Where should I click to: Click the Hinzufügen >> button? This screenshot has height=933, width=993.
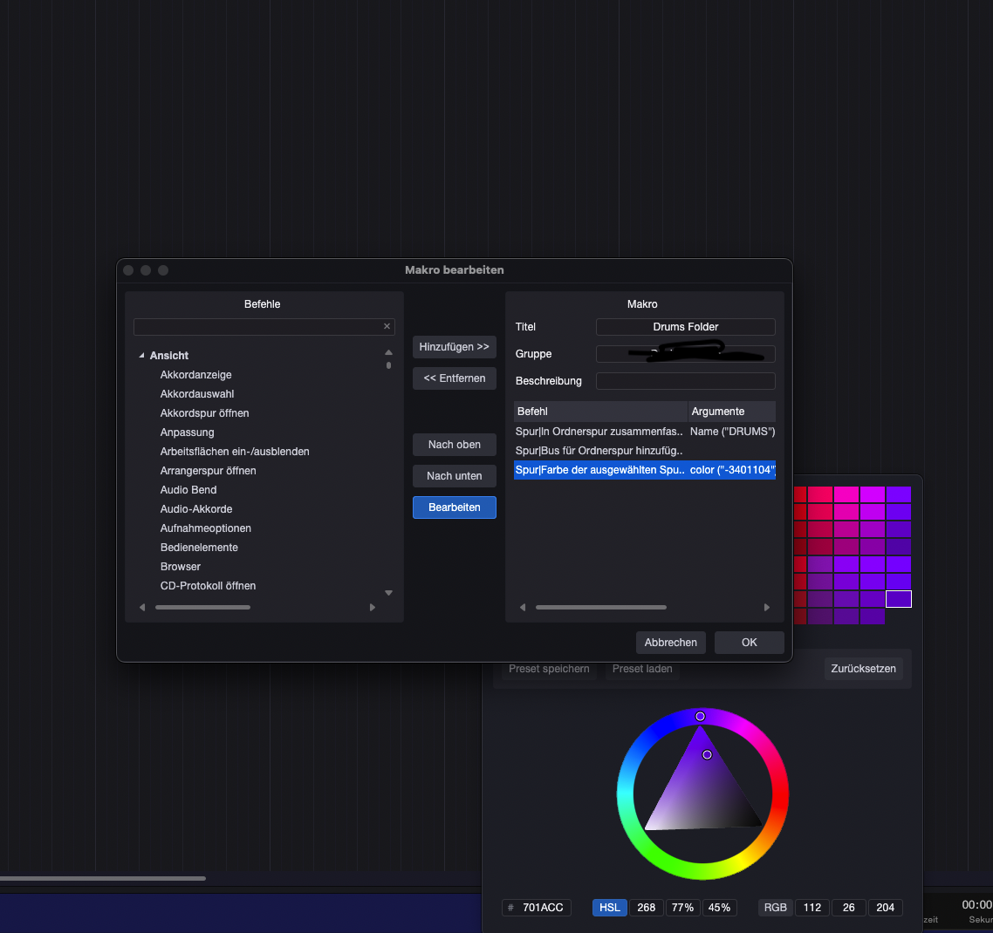[x=454, y=347]
